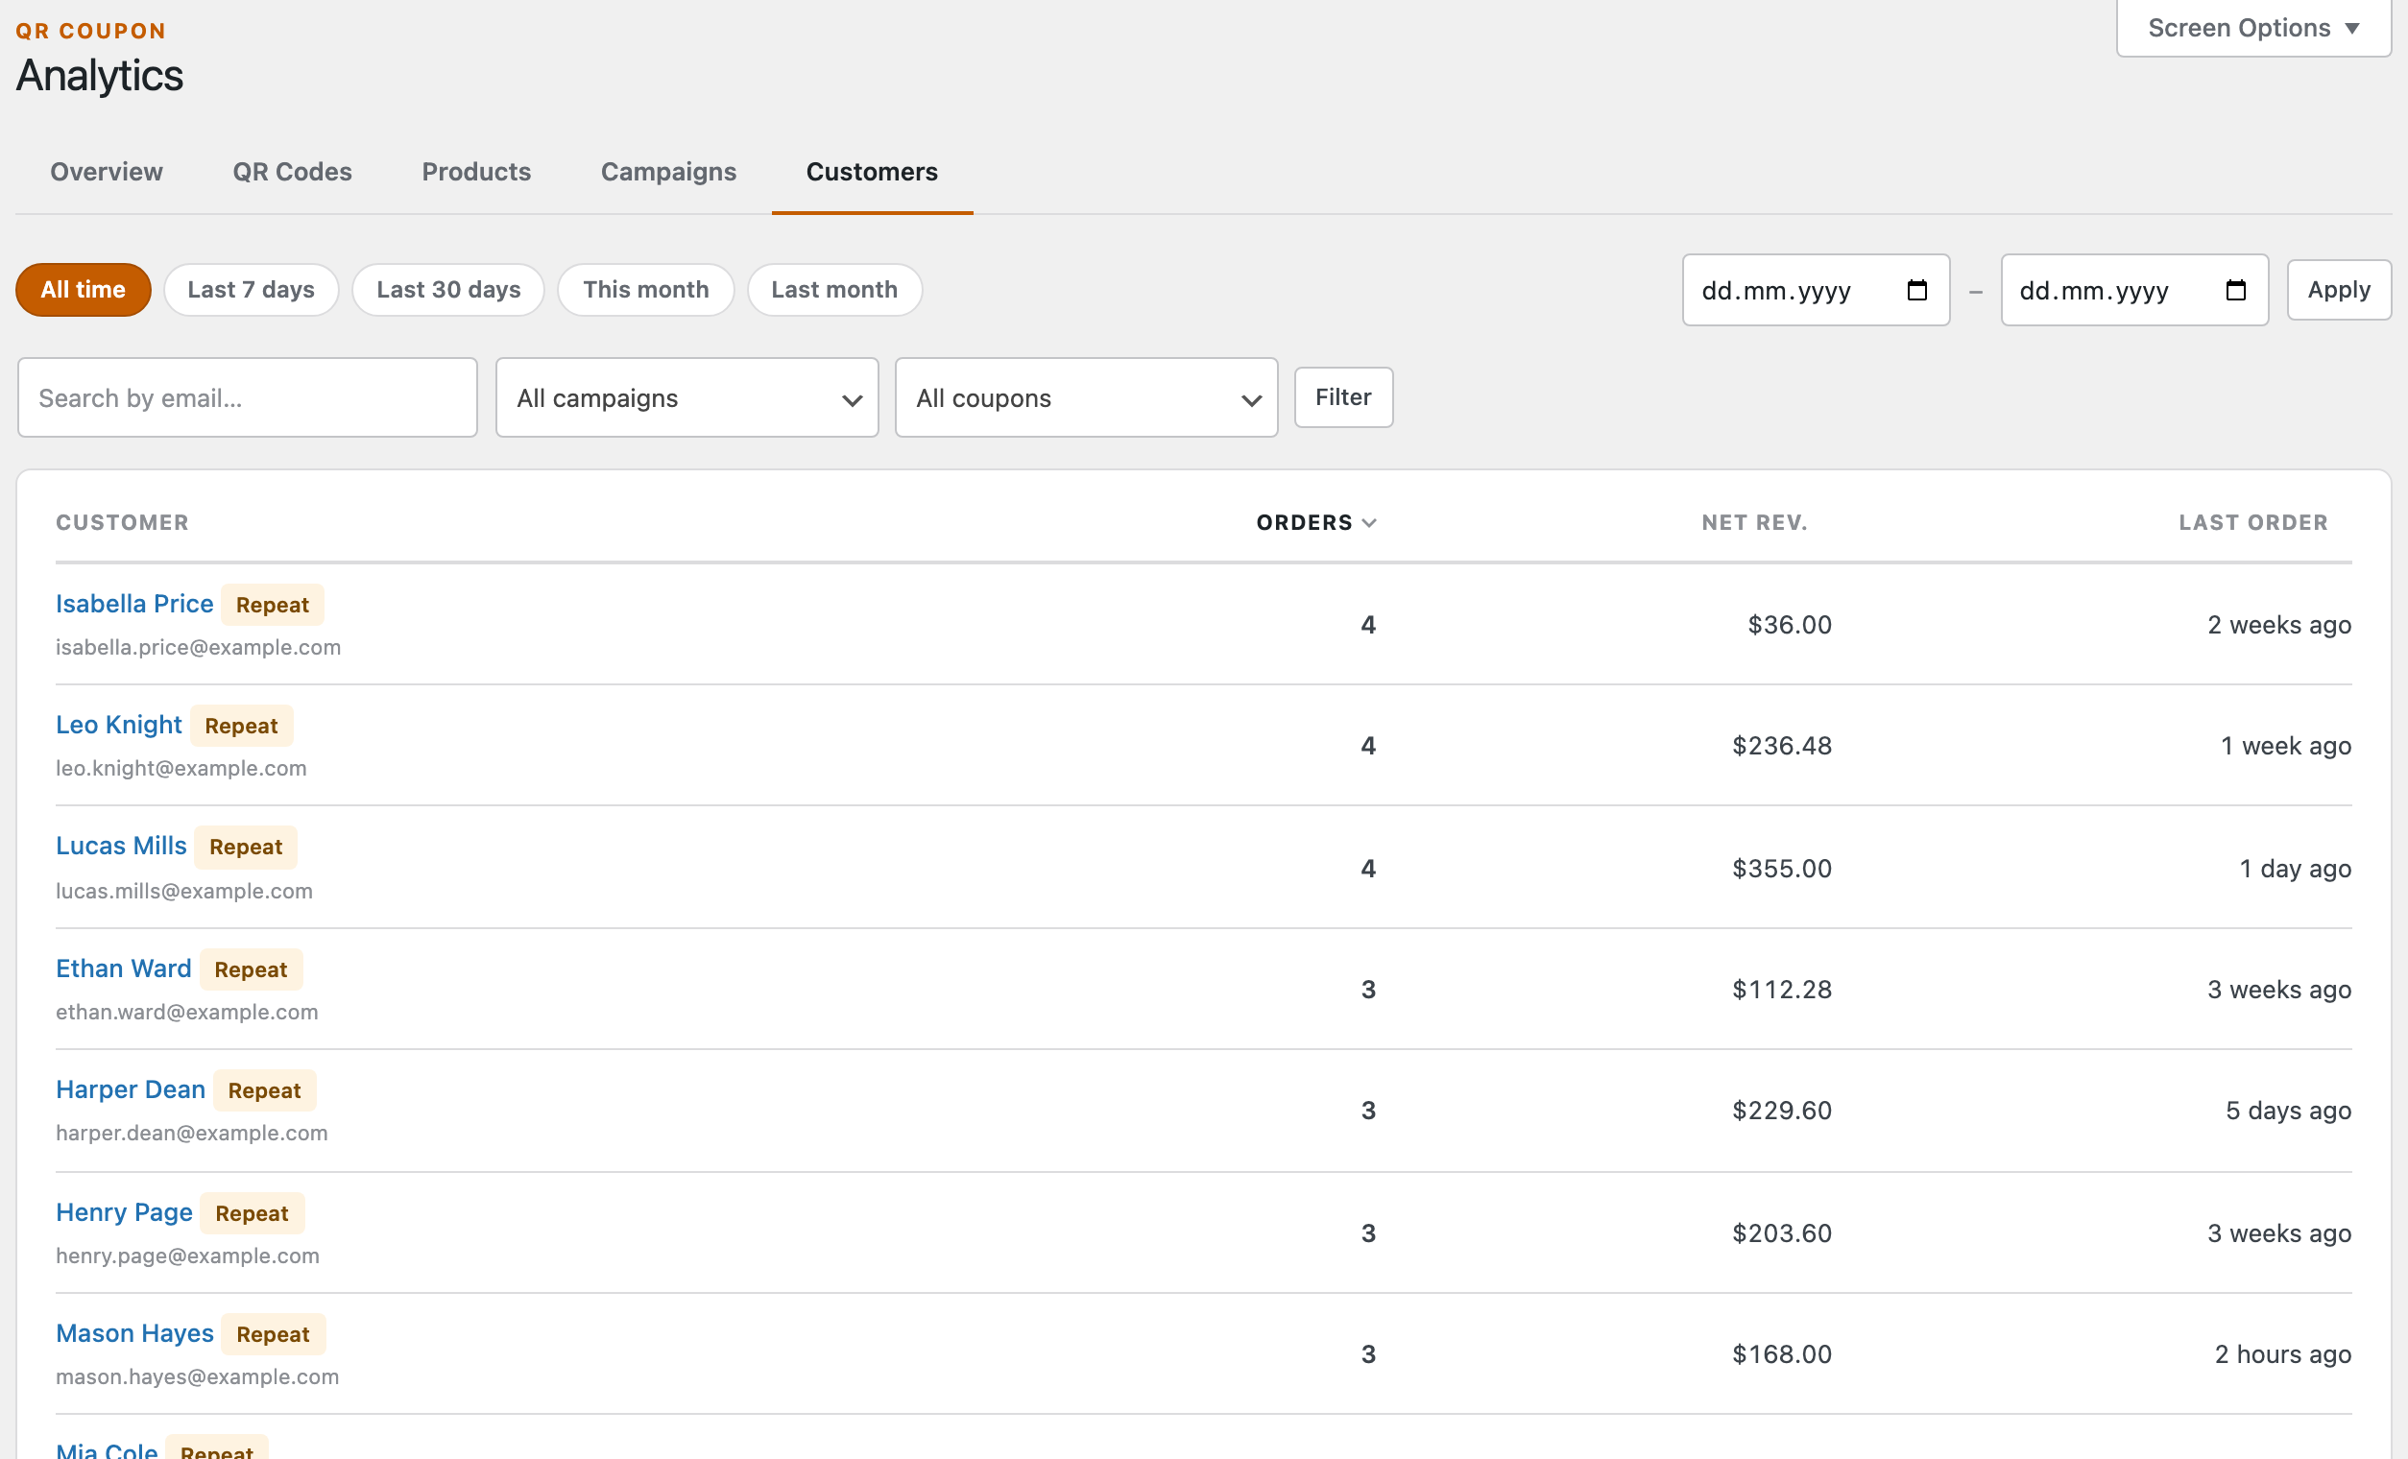Click the $236.48 net revenue value
The height and width of the screenshot is (1459, 2408).
pyautogui.click(x=1782, y=747)
